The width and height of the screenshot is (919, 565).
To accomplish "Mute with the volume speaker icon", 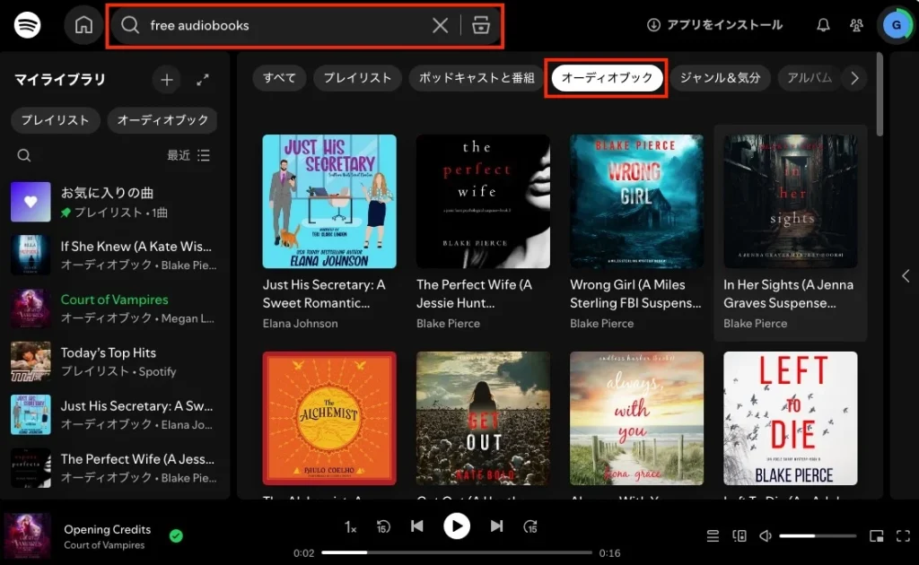I will coord(766,535).
